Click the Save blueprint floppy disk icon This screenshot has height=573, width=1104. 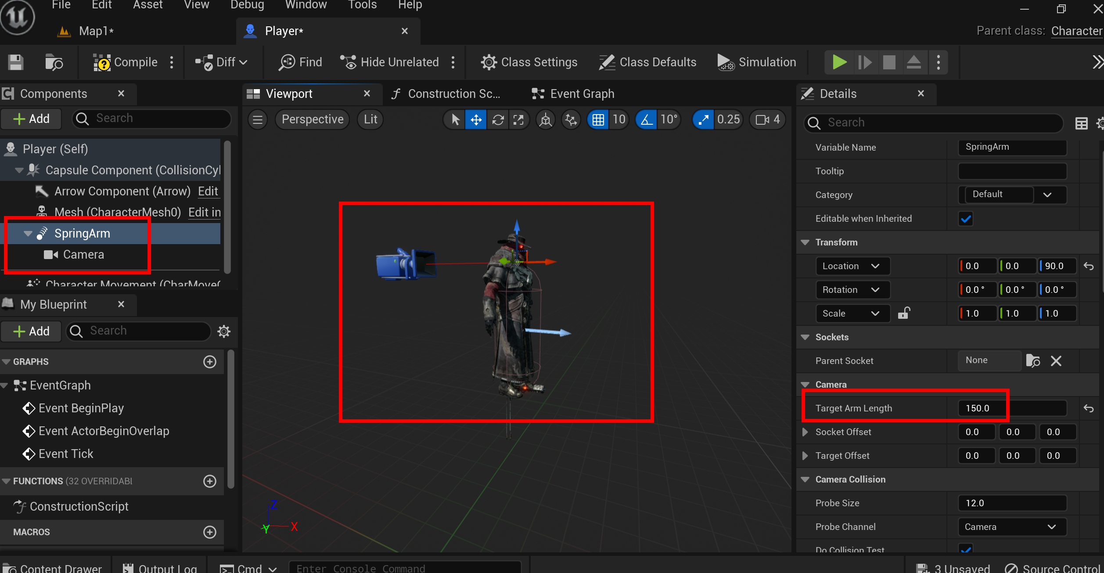[x=16, y=62]
